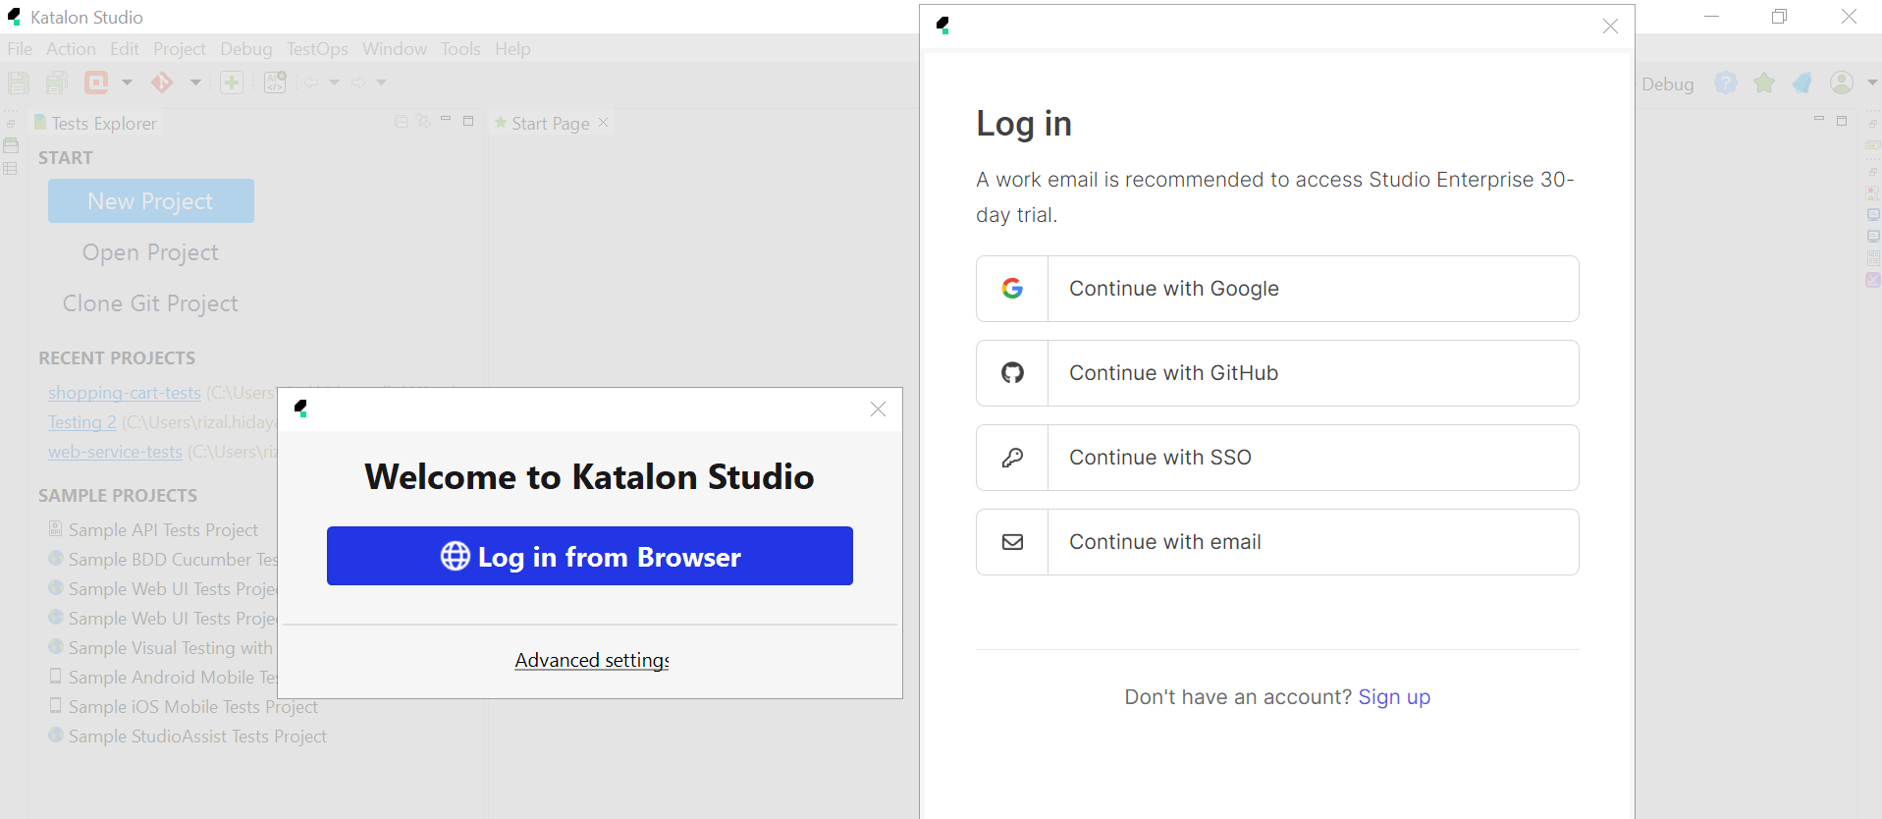
Task: Open the Edit menu
Action: (x=125, y=49)
